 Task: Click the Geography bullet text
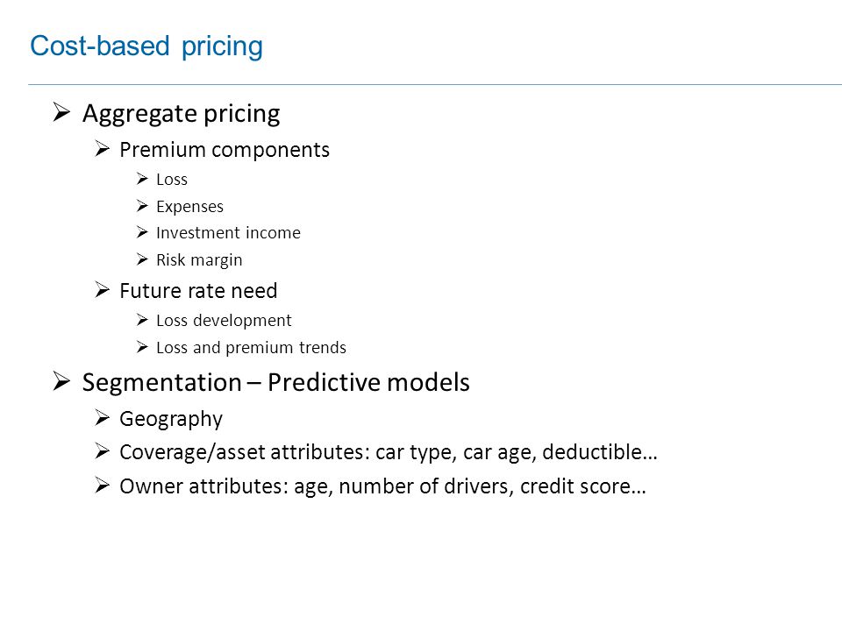tap(171, 419)
